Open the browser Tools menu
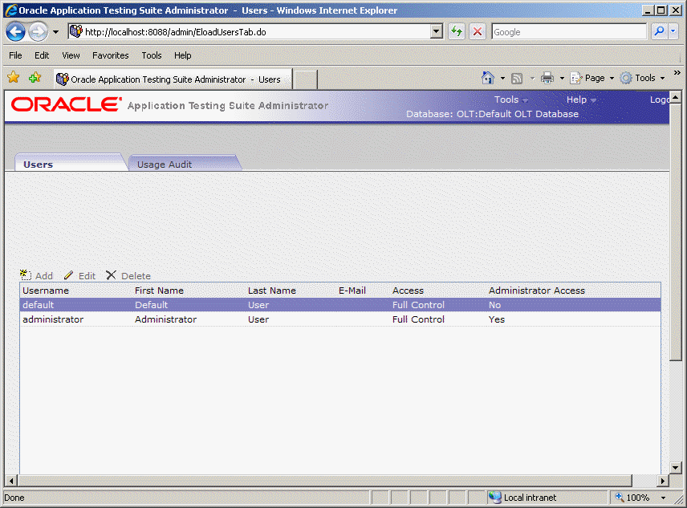 (x=152, y=55)
